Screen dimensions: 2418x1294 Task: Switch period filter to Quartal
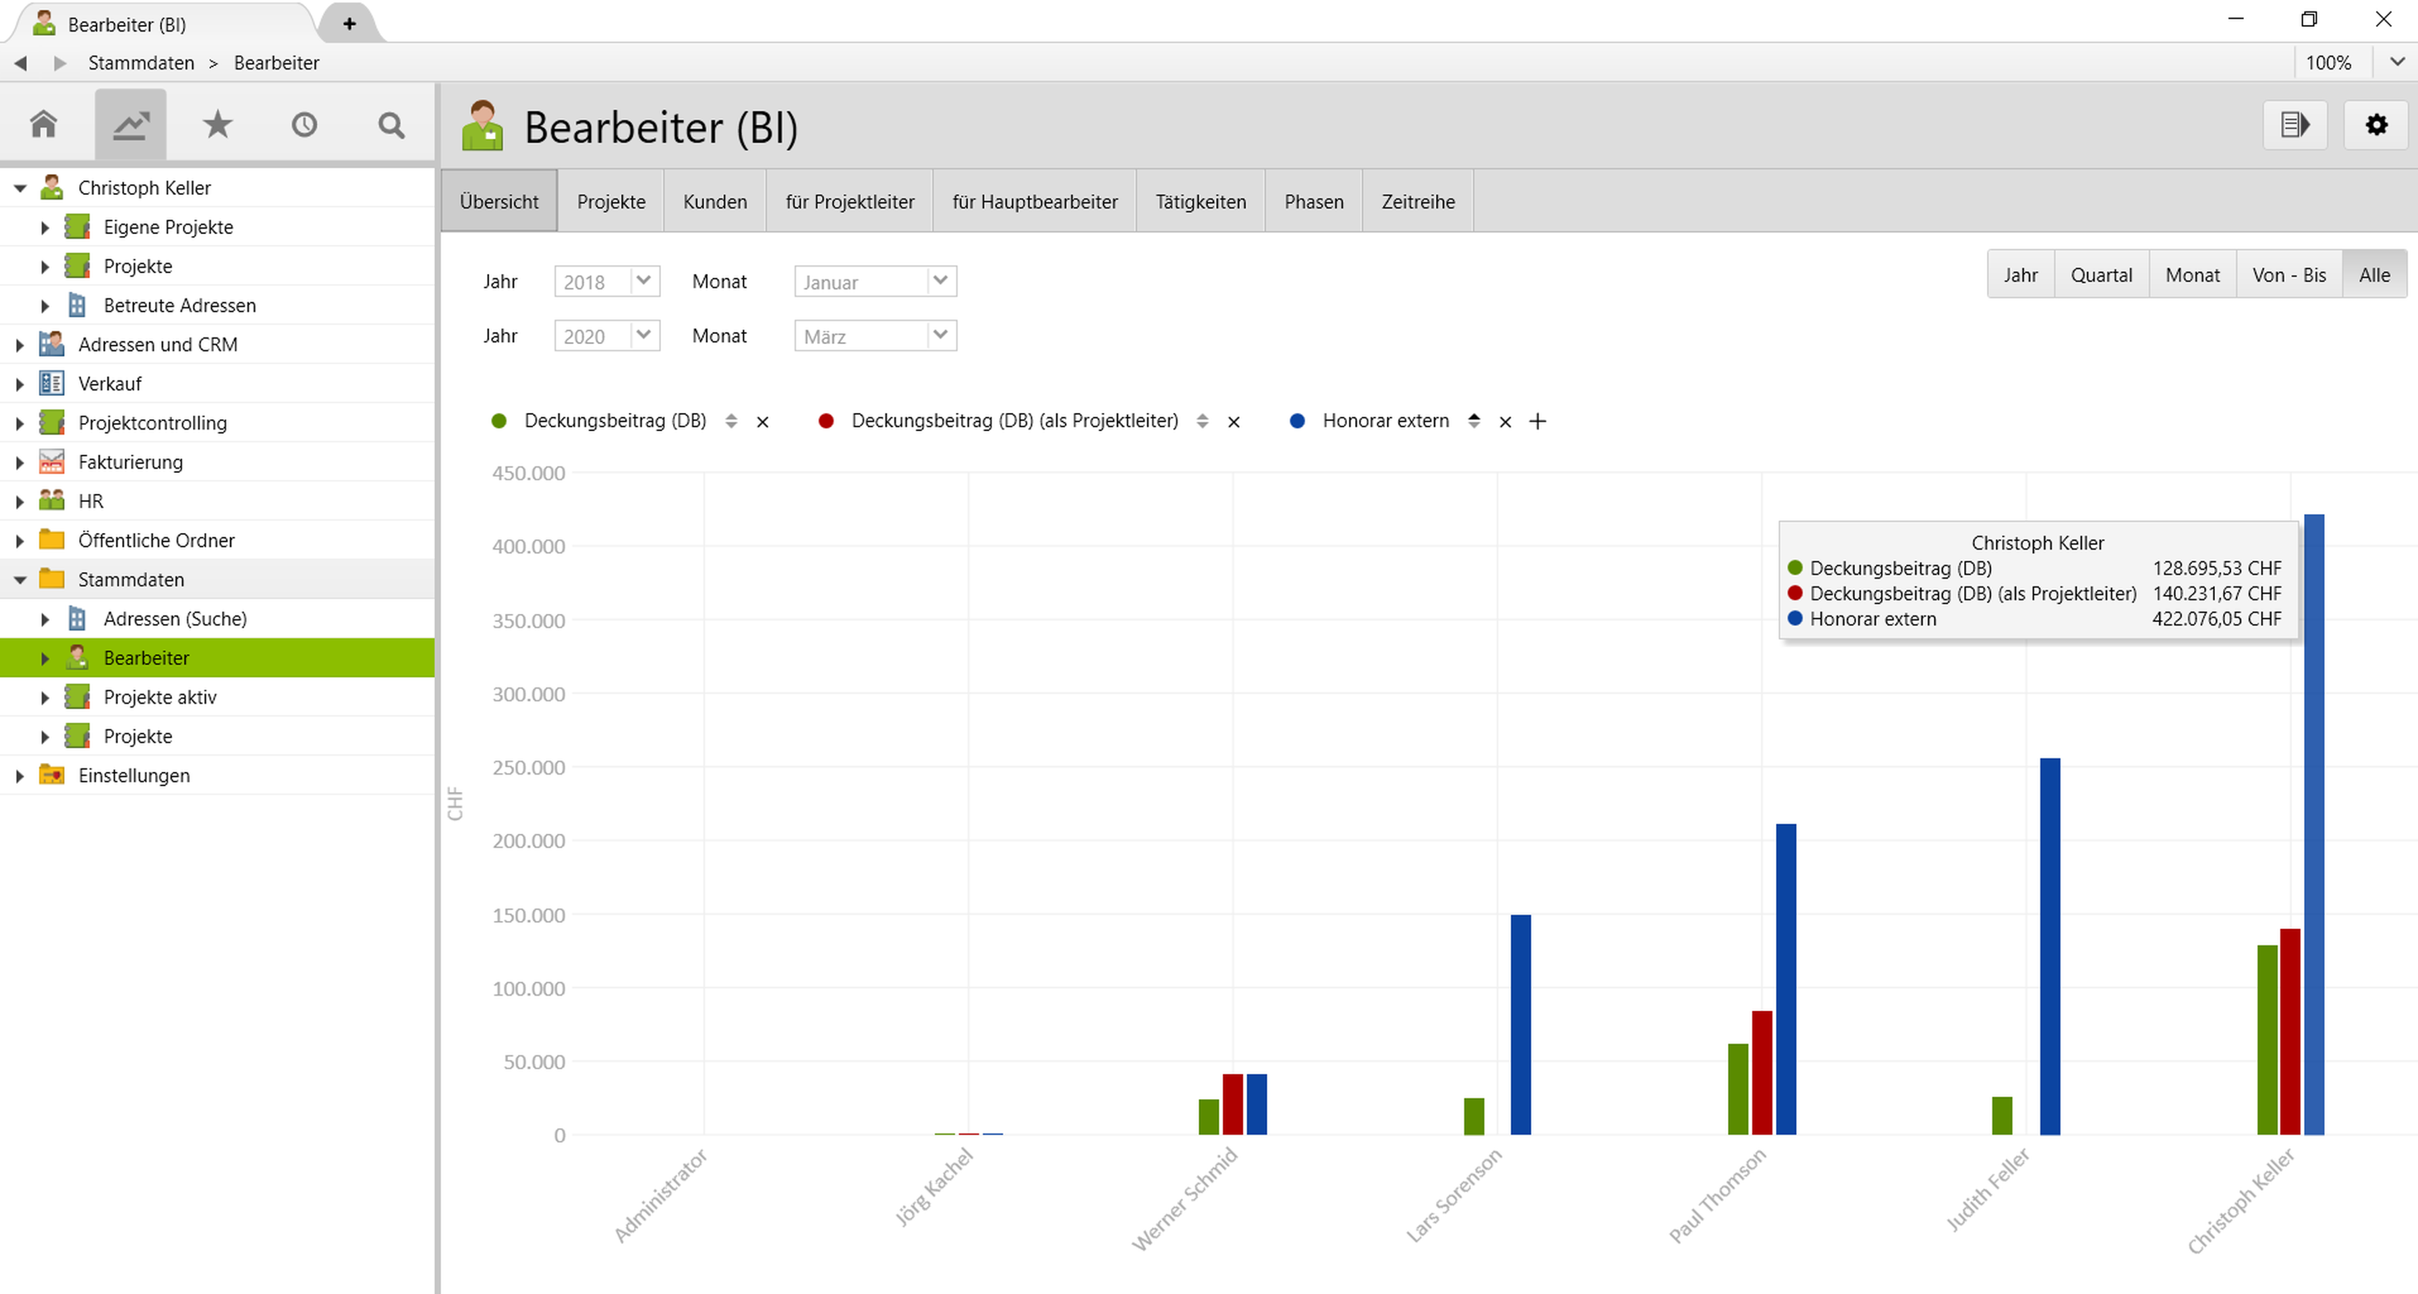2101,275
